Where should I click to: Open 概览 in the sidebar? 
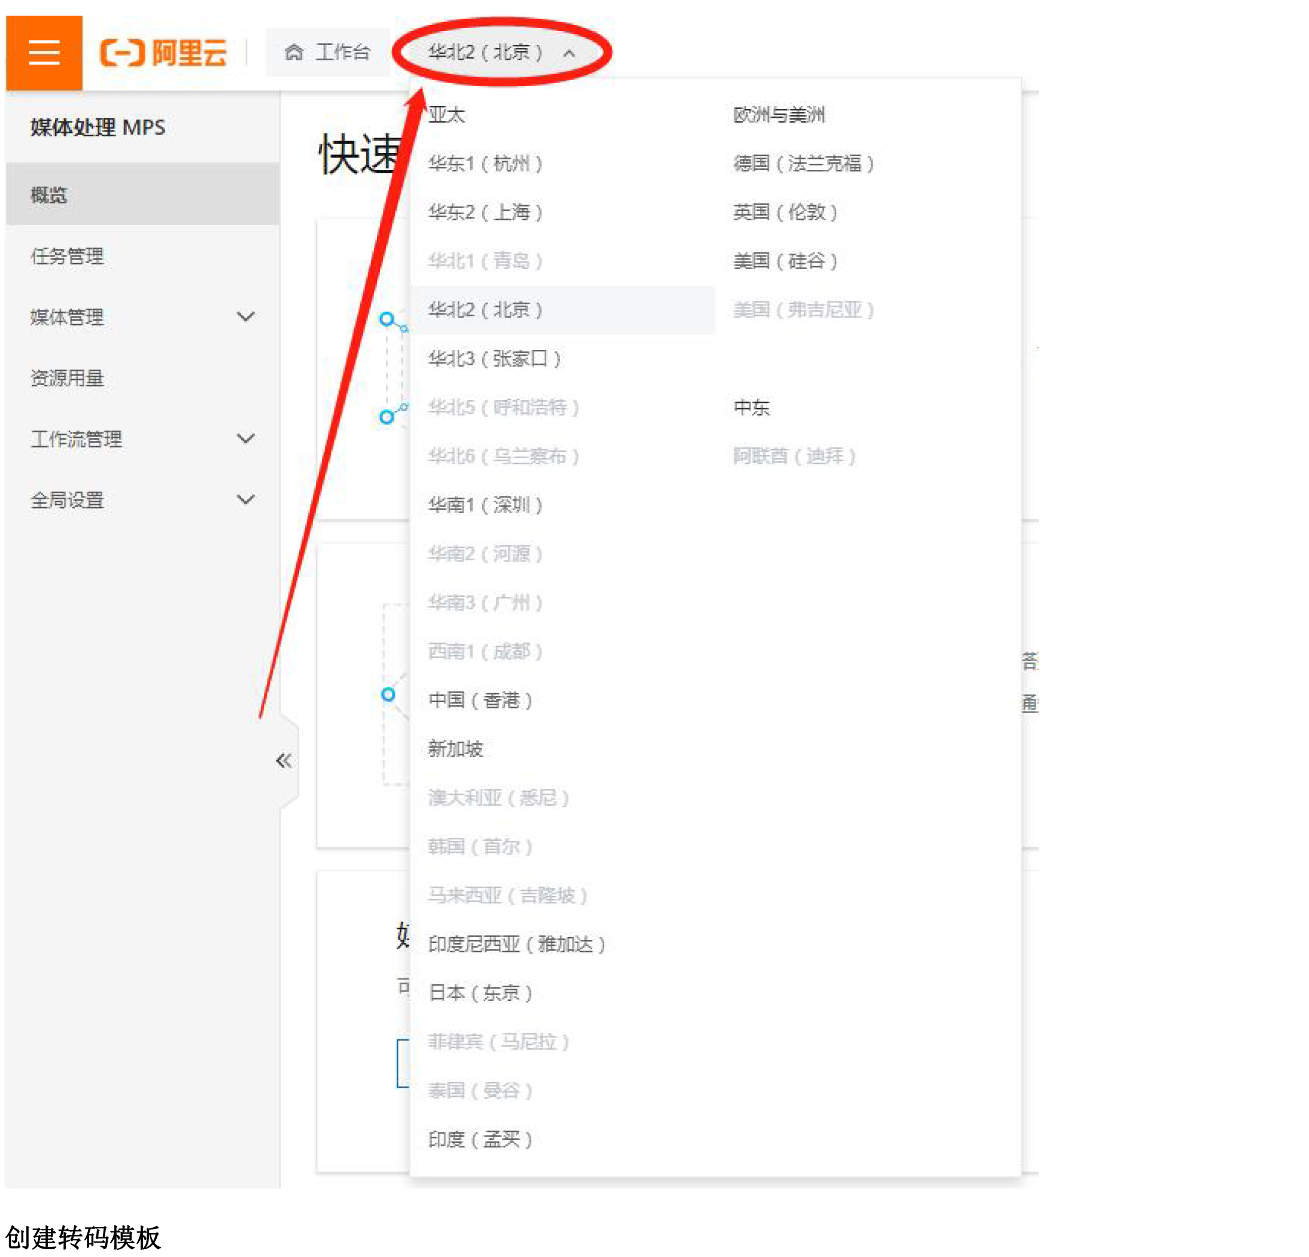pyautogui.click(x=48, y=195)
